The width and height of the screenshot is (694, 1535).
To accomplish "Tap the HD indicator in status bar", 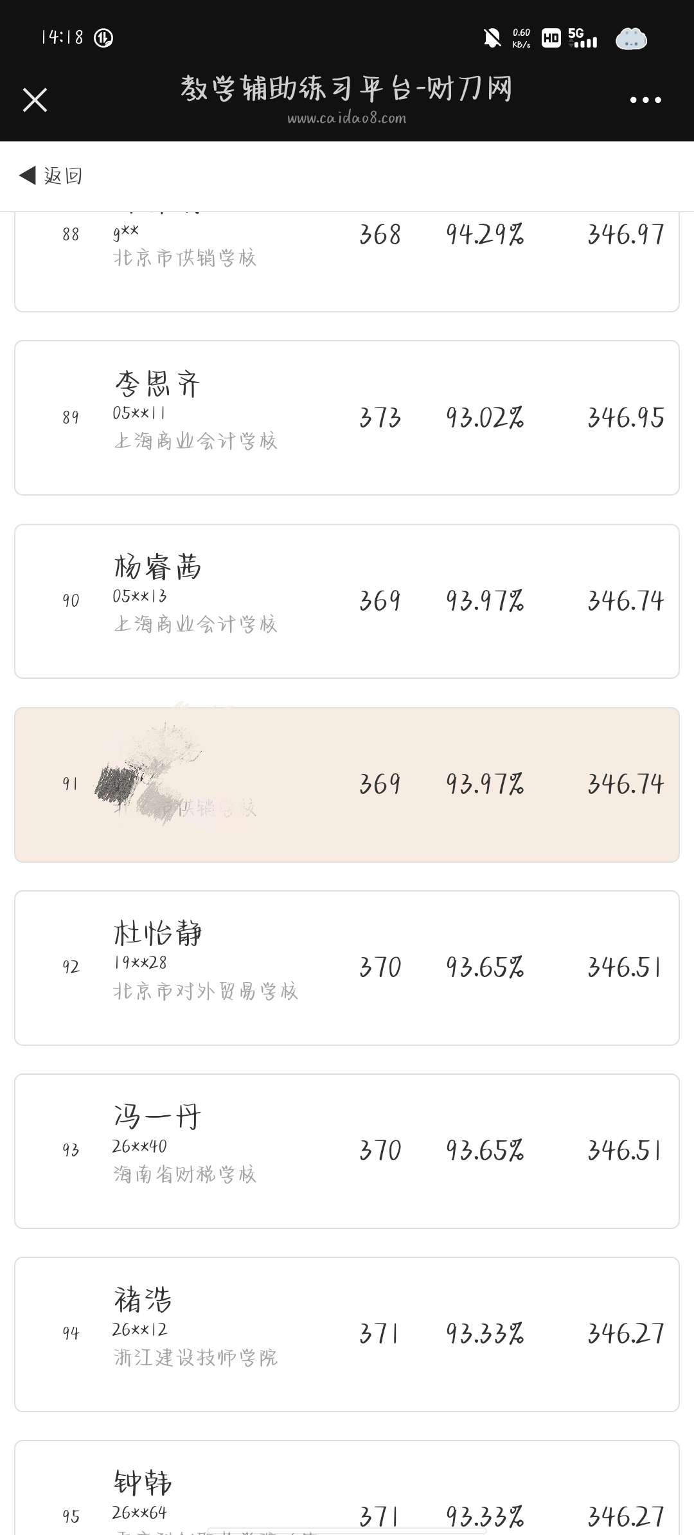I will 551,39.
